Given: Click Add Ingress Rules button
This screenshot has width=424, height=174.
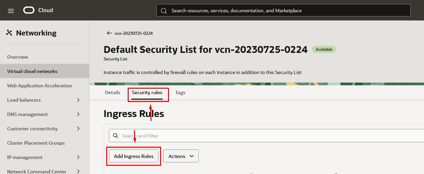Looking at the screenshot, I should [134, 156].
